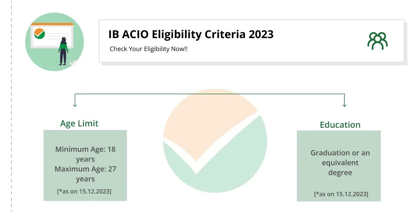This screenshot has width=415, height=212.
Task: Click the horizontal connector line between the arrows
Action: pos(210,94)
